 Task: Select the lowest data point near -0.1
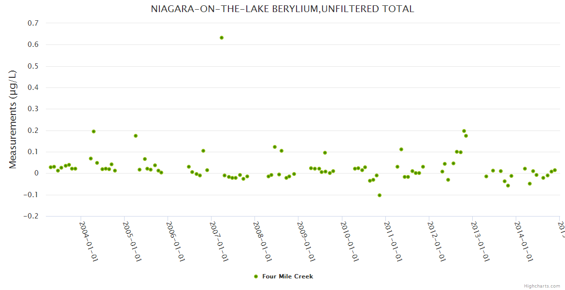point(380,195)
